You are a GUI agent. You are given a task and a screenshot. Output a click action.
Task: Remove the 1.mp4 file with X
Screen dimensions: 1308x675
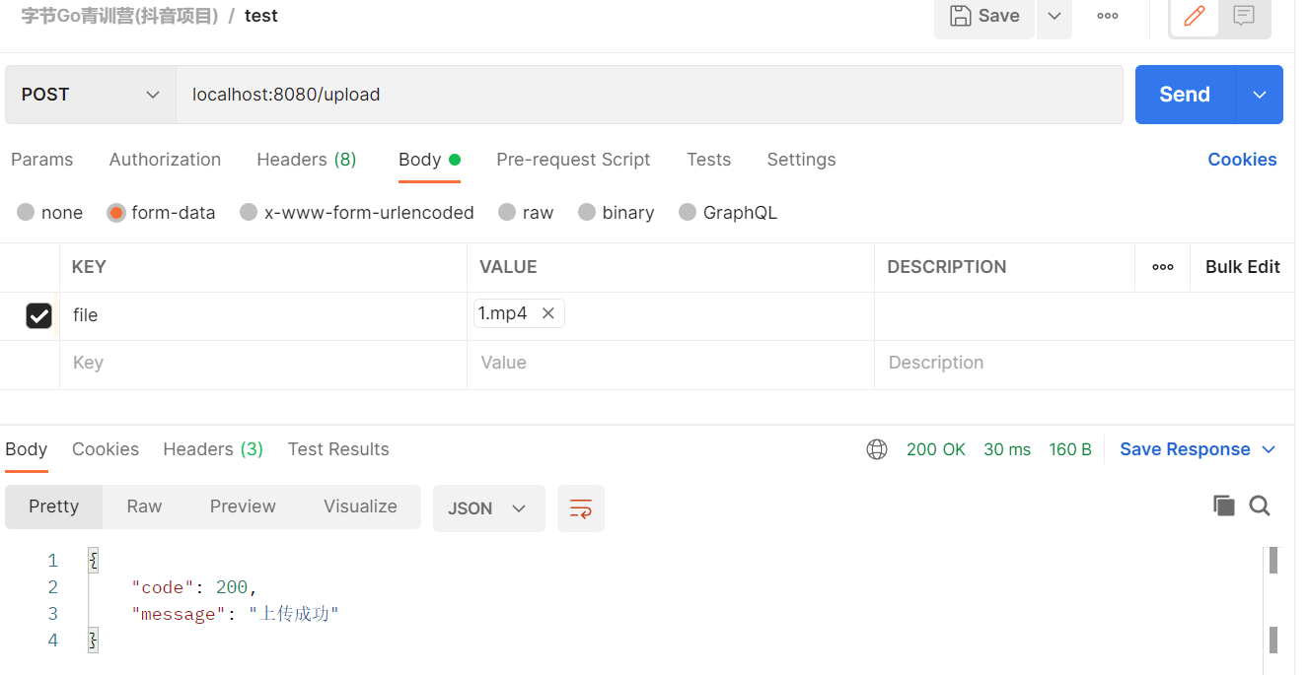pos(548,313)
